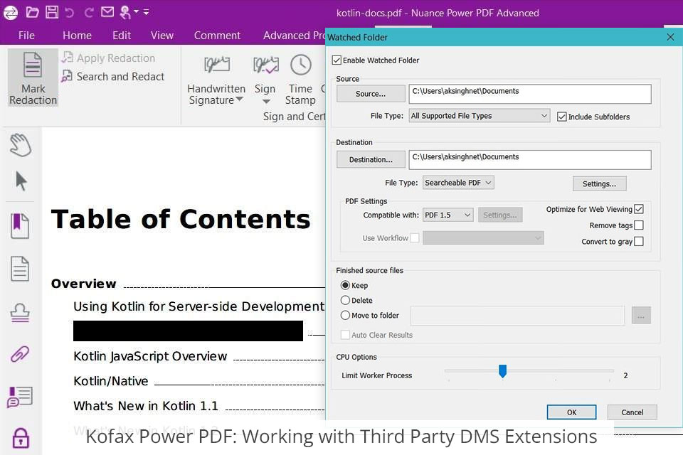Select the Hand pan tool

(x=21, y=145)
